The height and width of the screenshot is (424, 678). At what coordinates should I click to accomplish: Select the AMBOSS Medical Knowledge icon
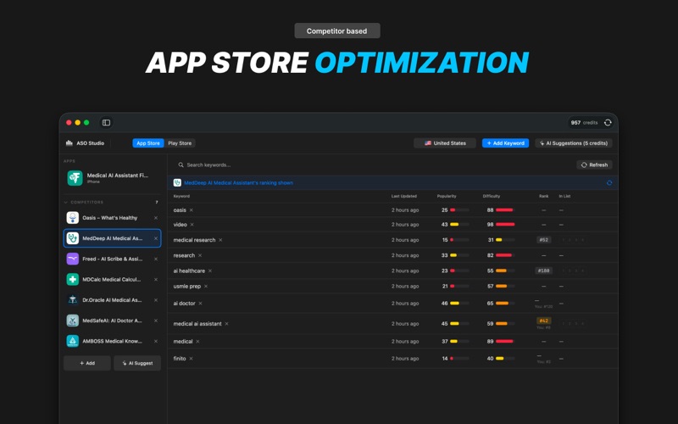73,341
